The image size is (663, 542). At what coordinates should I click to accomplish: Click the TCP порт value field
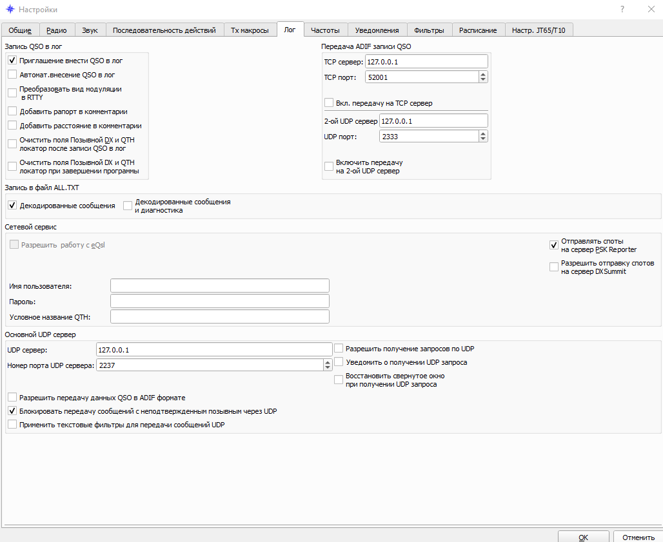[422, 77]
